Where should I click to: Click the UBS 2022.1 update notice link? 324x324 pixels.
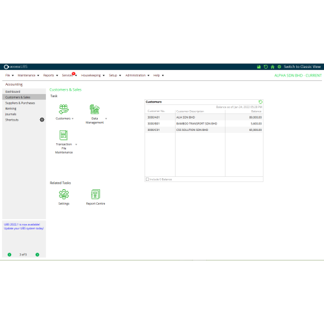tap(23, 226)
